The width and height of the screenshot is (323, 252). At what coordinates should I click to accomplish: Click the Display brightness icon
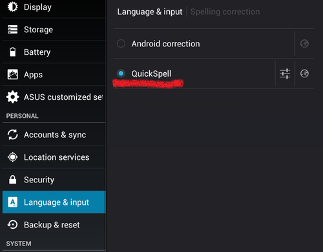point(13,6)
